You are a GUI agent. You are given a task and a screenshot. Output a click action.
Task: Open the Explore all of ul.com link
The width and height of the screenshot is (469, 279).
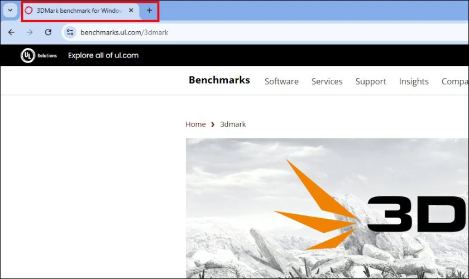[103, 55]
